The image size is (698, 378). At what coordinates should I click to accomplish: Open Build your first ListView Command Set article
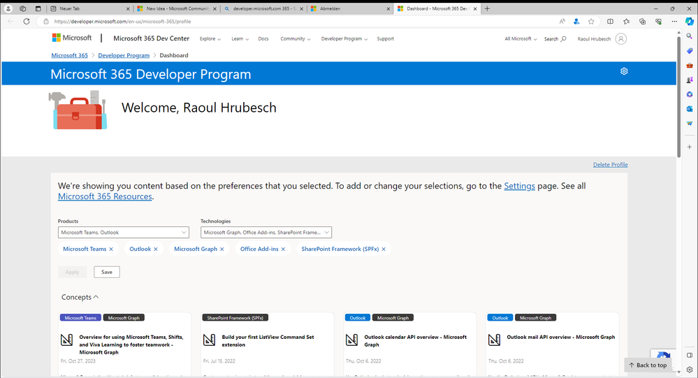click(268, 340)
